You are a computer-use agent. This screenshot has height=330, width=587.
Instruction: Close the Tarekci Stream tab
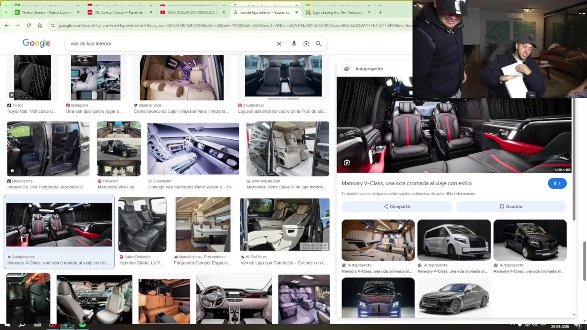[x=78, y=12]
